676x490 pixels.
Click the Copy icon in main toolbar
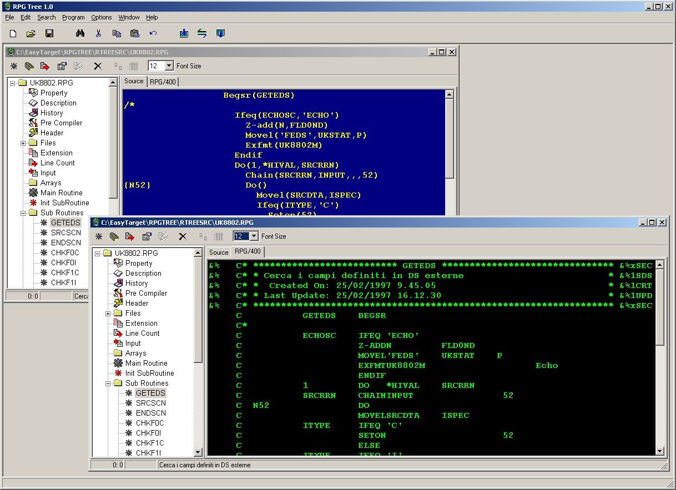point(117,33)
